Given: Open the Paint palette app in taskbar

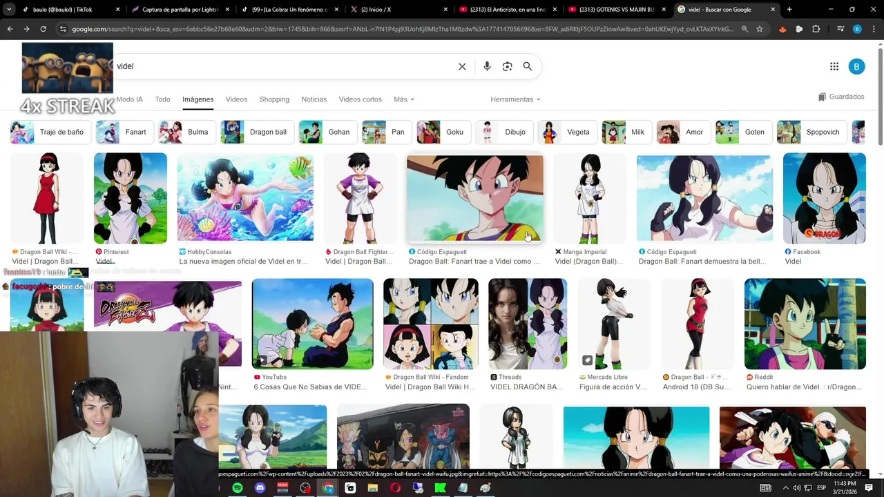Looking at the screenshot, I should coord(486,488).
